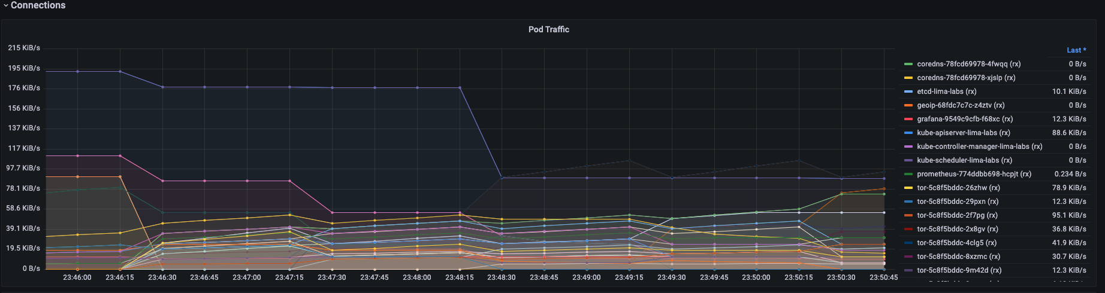The image size is (1105, 293).
Task: Change kube-scheduler-lima-labs swatch color
Action: pos(908,160)
